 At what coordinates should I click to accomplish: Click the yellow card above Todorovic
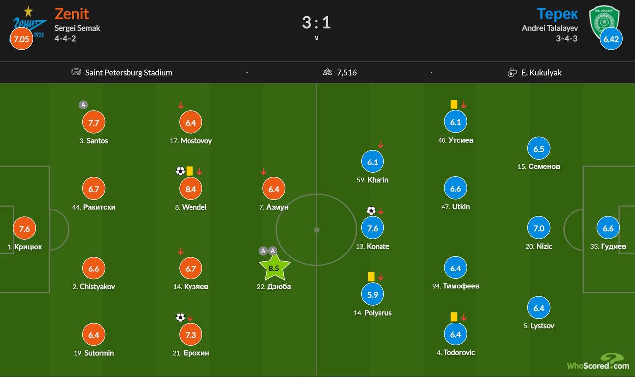(x=453, y=316)
